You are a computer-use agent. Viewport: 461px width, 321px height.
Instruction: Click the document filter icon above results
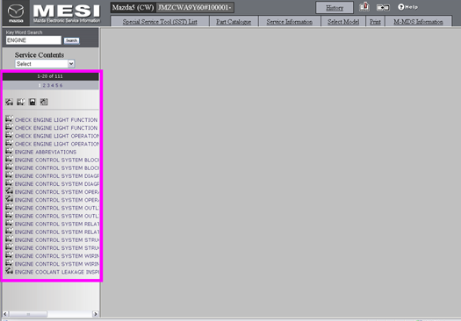[x=44, y=102]
